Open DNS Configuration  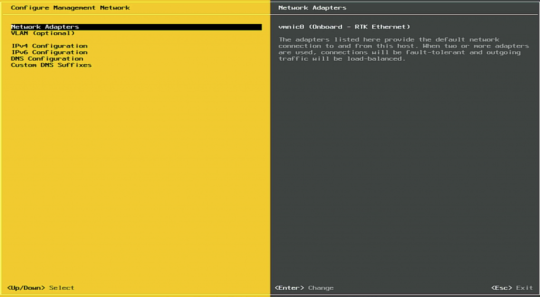(47, 59)
